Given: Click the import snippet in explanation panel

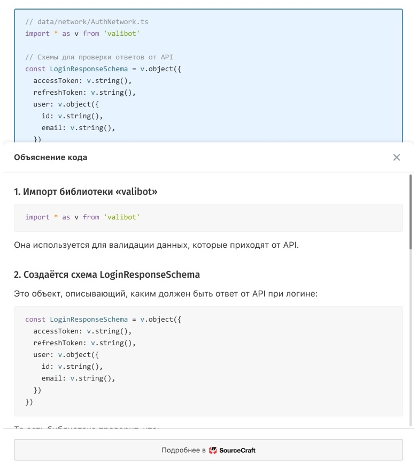Looking at the screenshot, I should [x=82, y=217].
